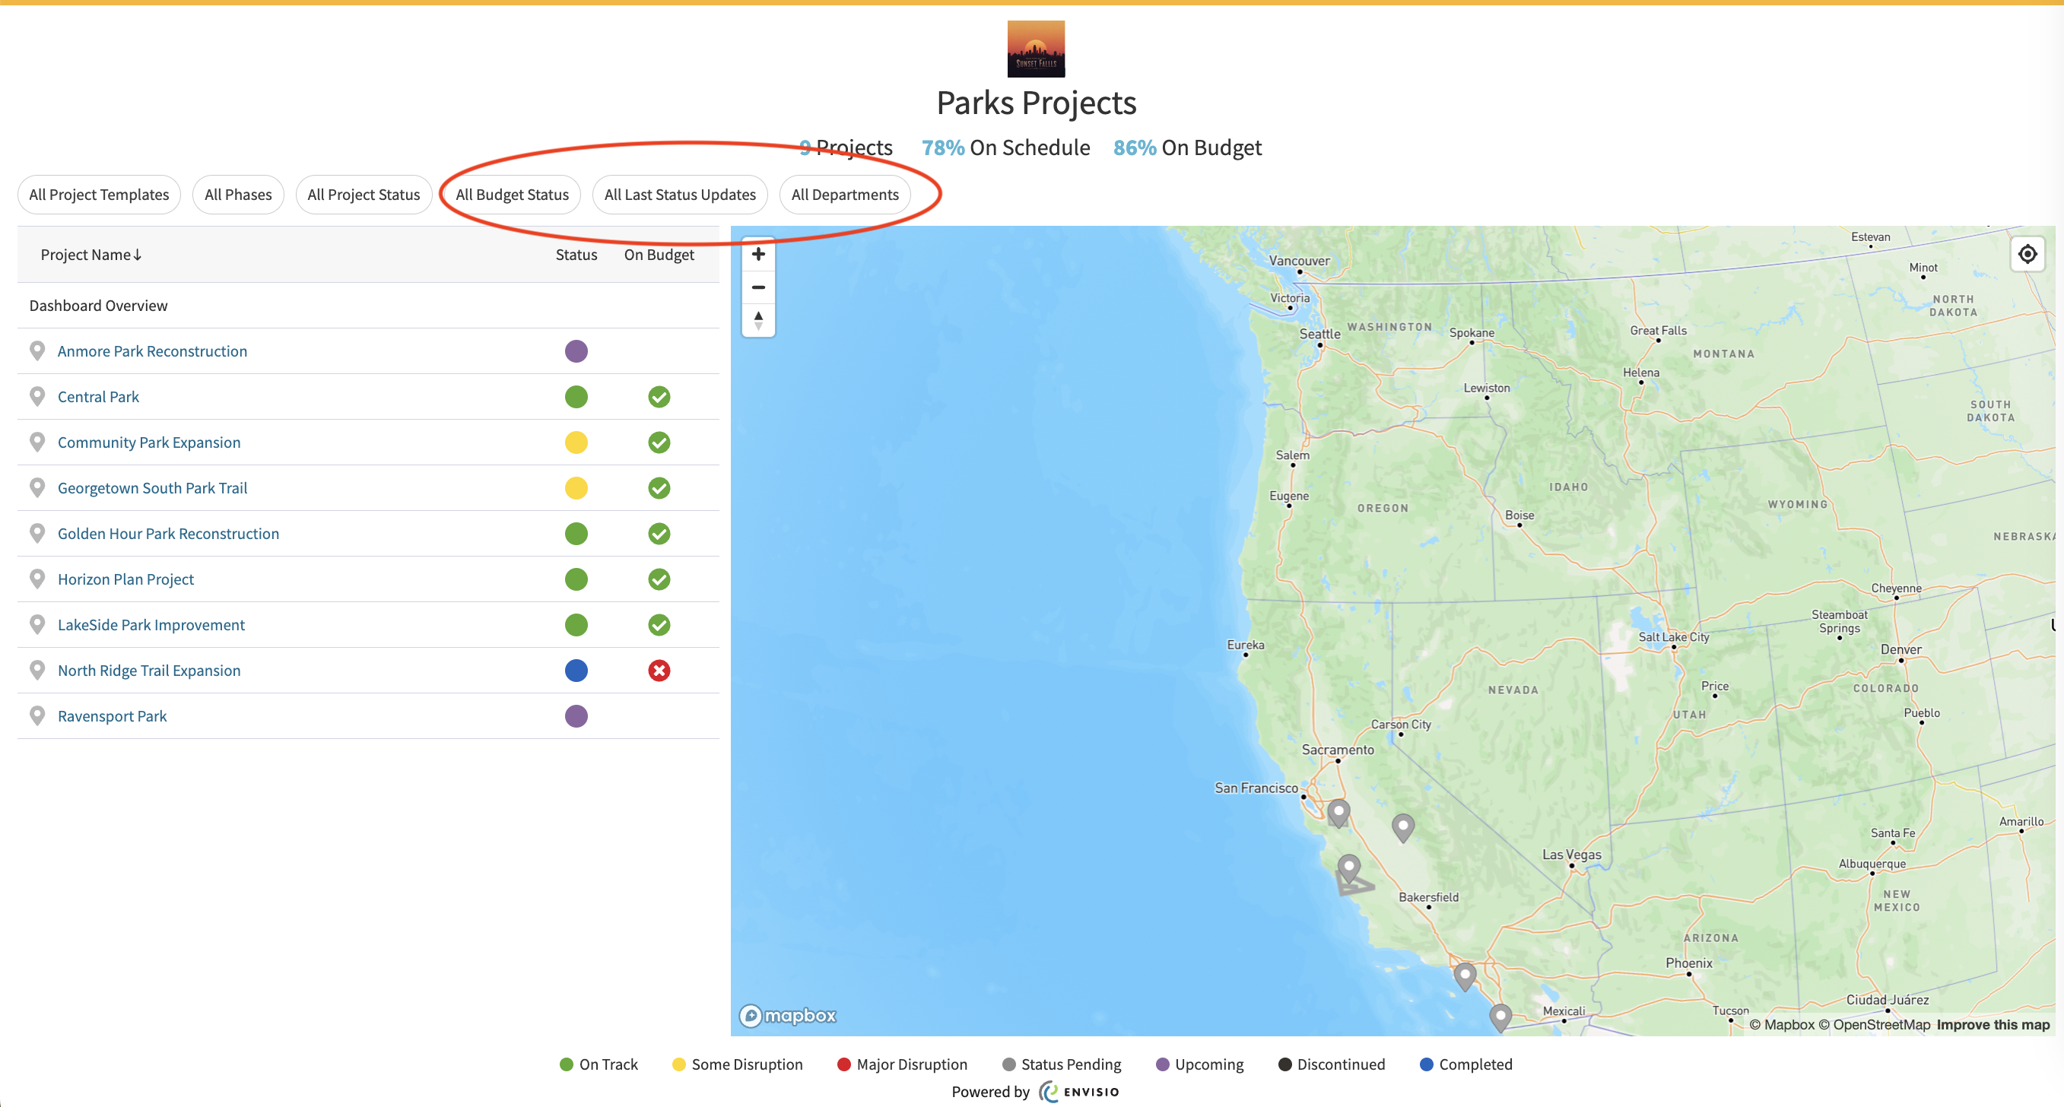Open Central Park project link
The width and height of the screenshot is (2064, 1107).
(98, 397)
